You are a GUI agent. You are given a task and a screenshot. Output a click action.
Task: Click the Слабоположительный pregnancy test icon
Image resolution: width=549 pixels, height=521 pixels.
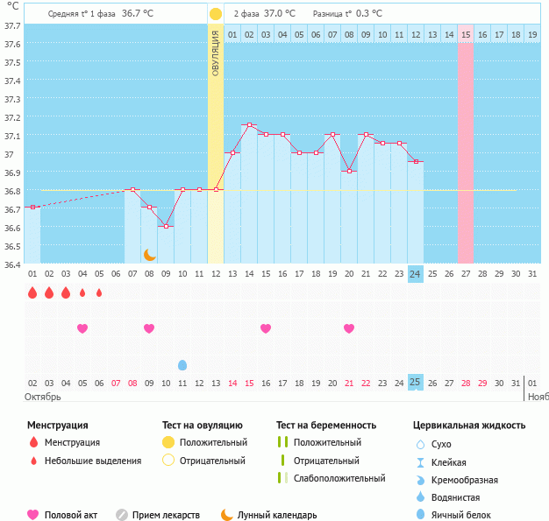[x=282, y=478]
